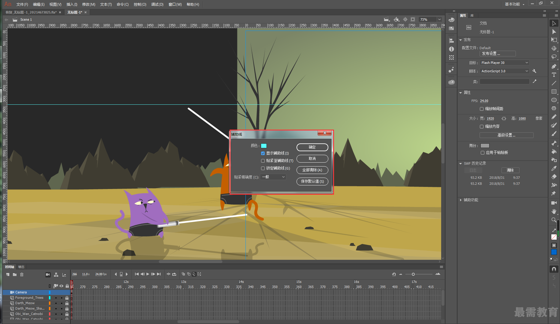This screenshot has height=324, width=560.
Task: Delete the selected timeline layer
Action: point(22,274)
